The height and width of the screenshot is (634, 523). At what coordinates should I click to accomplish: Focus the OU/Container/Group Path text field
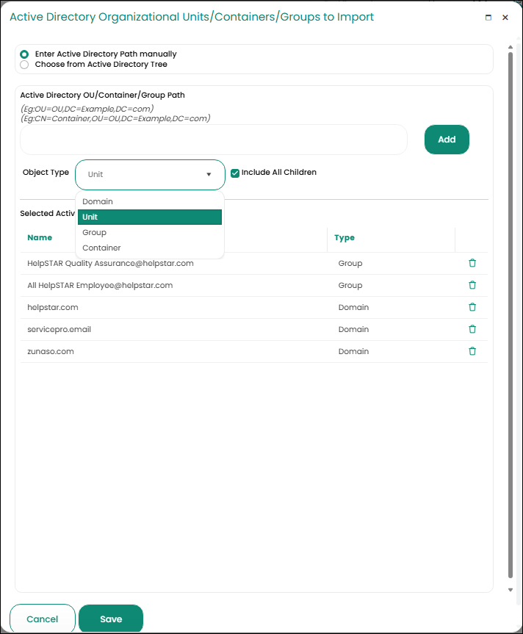coord(213,140)
